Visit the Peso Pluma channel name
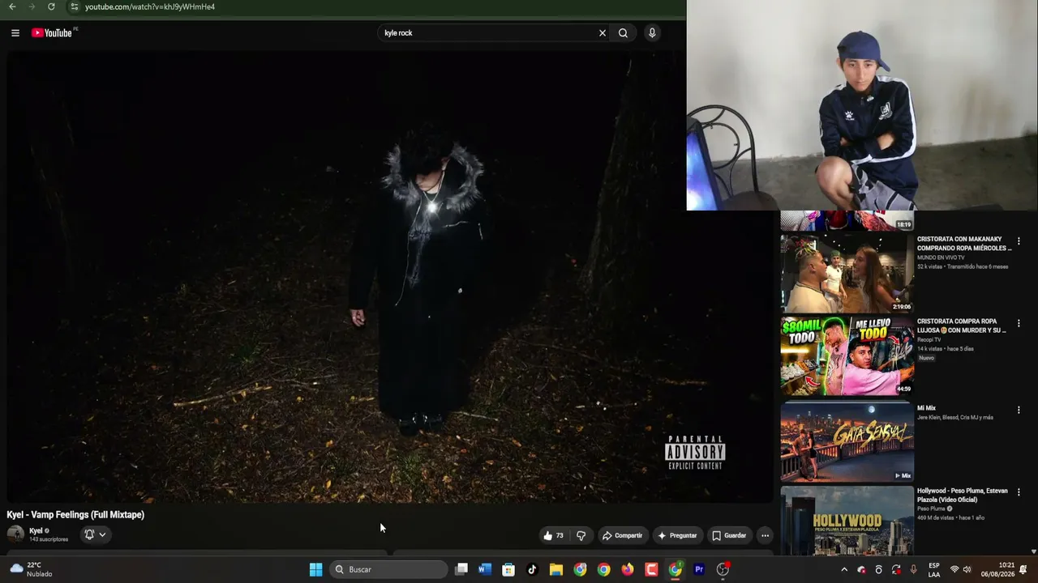 (932, 509)
